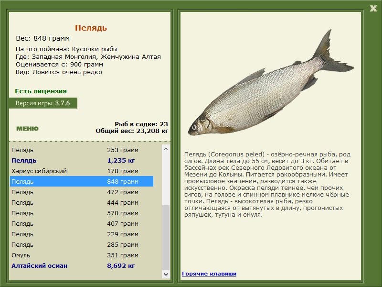Close the fish info window with X
Image resolution: width=382 pixels, height=287 pixels.
click(373, 9)
